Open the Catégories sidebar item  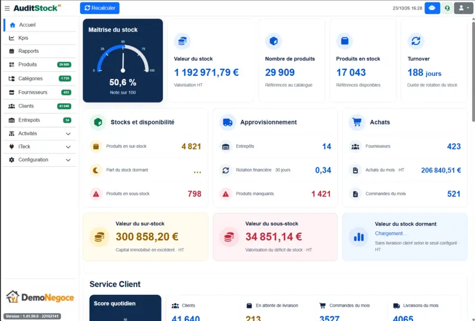tap(40, 78)
